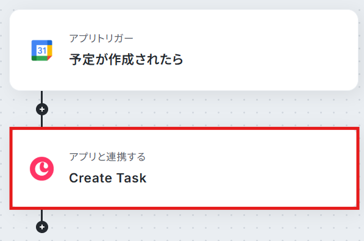This screenshot has width=364, height=241.
Task: Click connector line under the Create Task card
Action: pos(42,215)
